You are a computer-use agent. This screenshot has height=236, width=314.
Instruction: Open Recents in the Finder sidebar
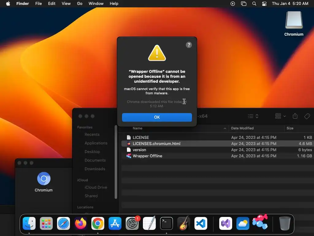click(x=92, y=135)
